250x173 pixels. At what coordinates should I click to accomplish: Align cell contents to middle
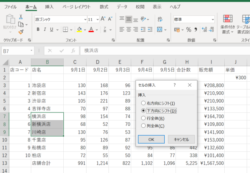(129, 19)
